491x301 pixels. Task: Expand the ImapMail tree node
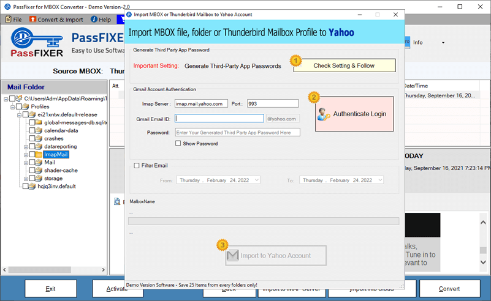tap(26, 155)
